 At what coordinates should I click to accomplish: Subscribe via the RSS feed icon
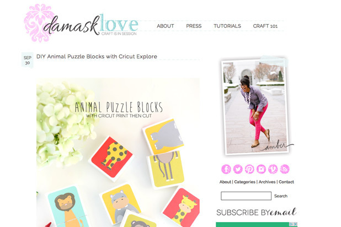point(285,169)
